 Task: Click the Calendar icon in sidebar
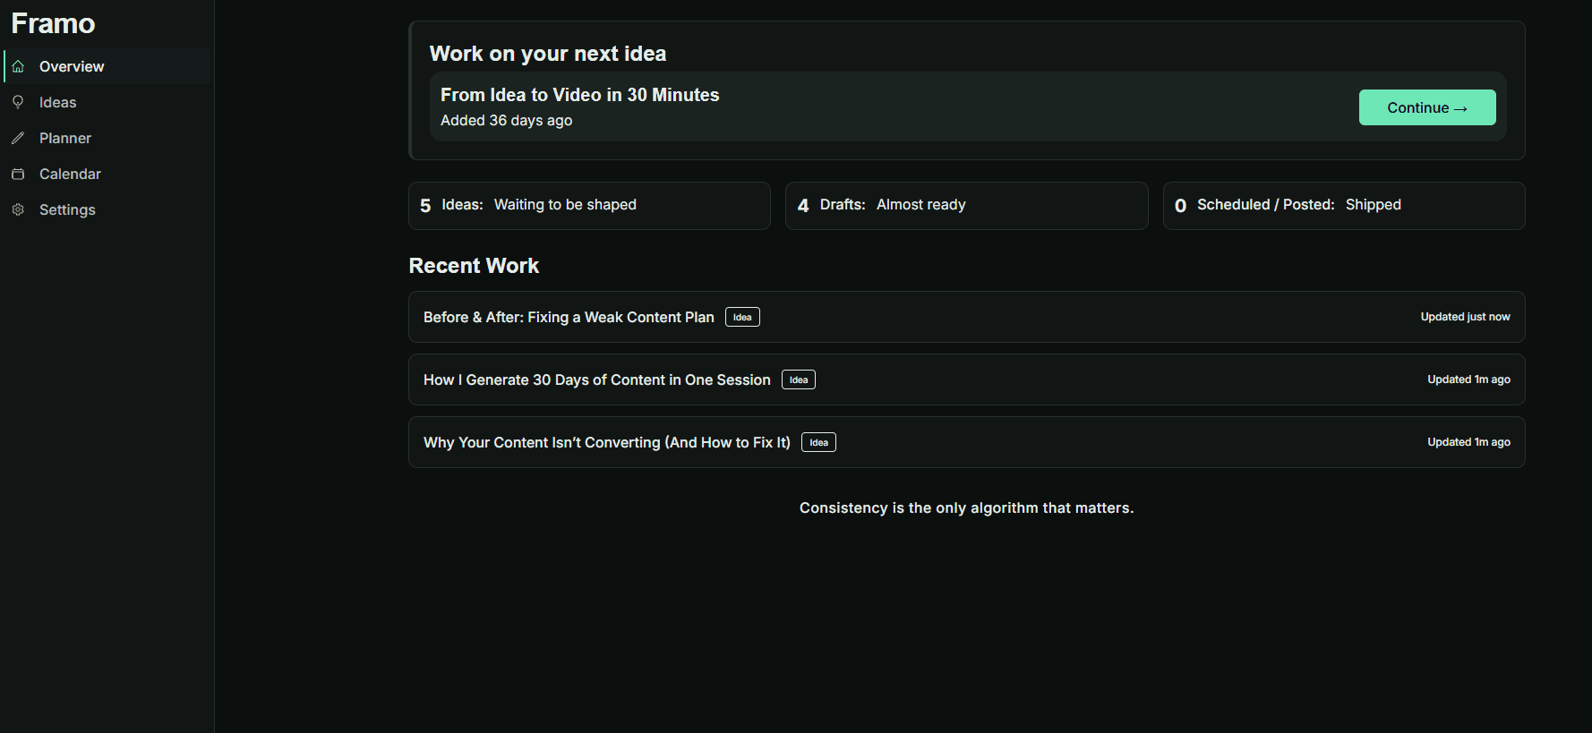[18, 175]
